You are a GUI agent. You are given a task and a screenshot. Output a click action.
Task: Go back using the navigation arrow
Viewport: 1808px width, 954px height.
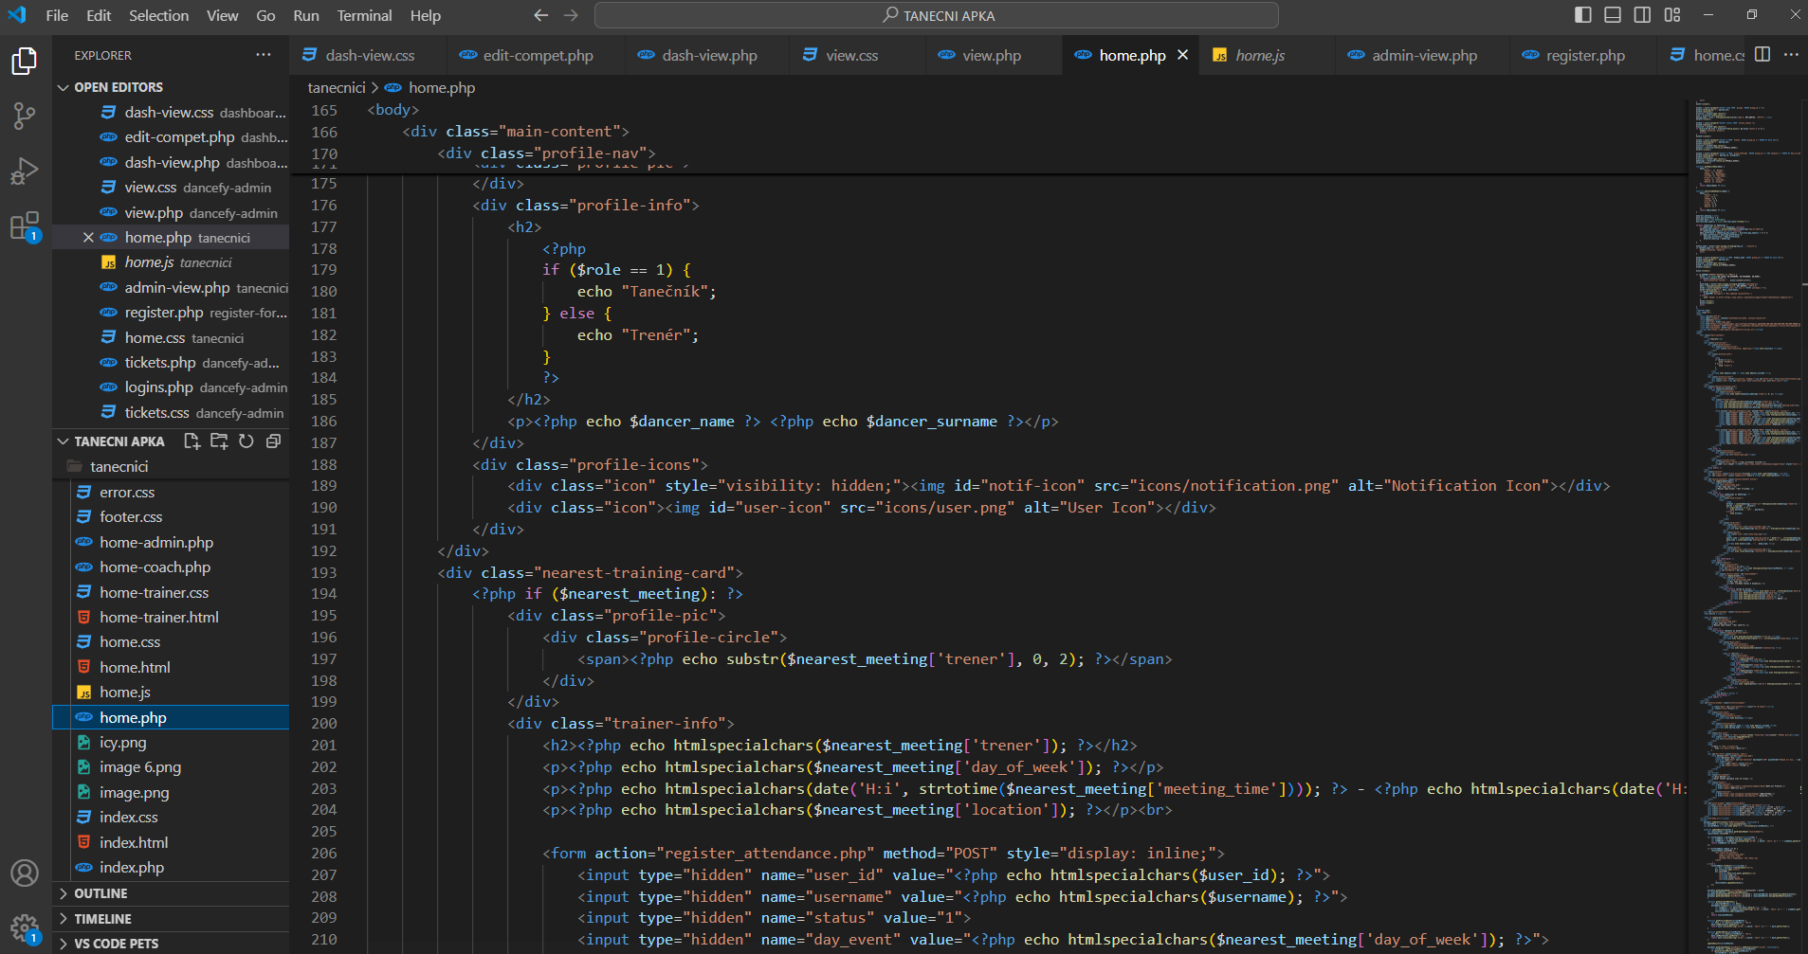pos(540,15)
